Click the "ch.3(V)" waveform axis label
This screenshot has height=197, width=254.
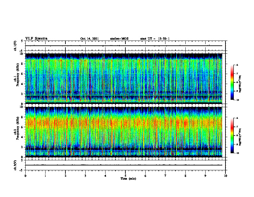[x=15, y=165]
